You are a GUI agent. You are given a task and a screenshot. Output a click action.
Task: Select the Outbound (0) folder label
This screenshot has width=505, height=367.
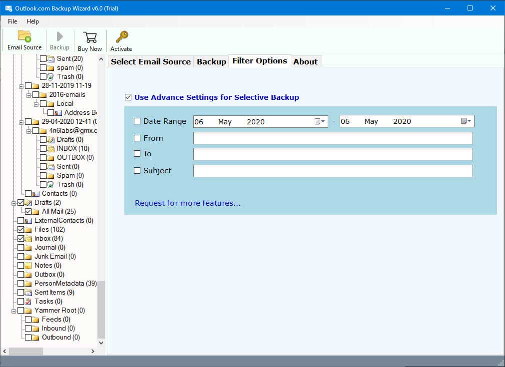61,338
